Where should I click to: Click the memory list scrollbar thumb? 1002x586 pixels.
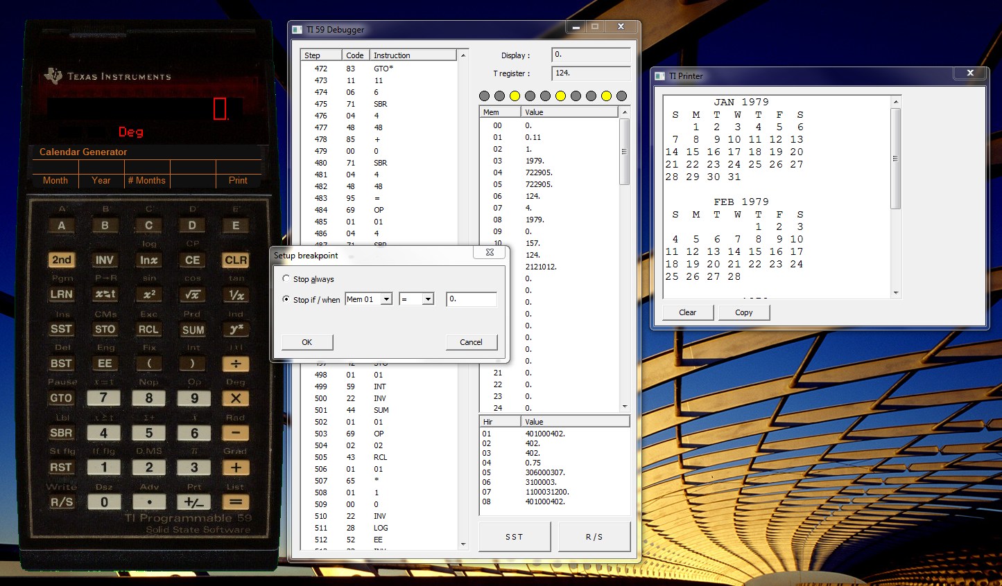(x=624, y=151)
